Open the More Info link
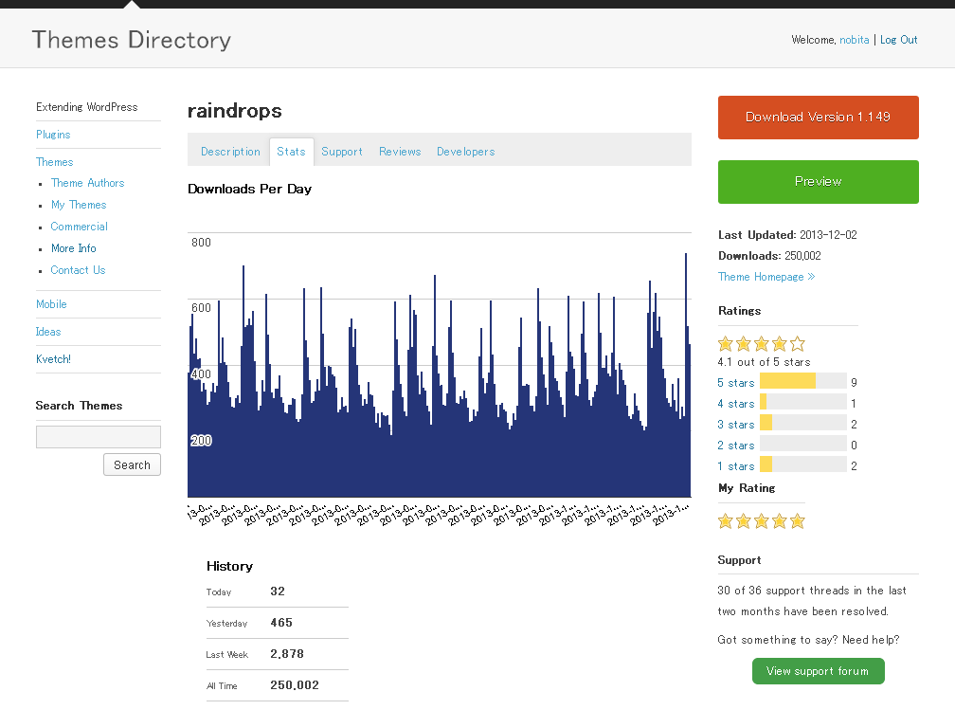 pyautogui.click(x=73, y=248)
